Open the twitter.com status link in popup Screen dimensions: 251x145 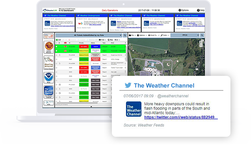pos(181,117)
